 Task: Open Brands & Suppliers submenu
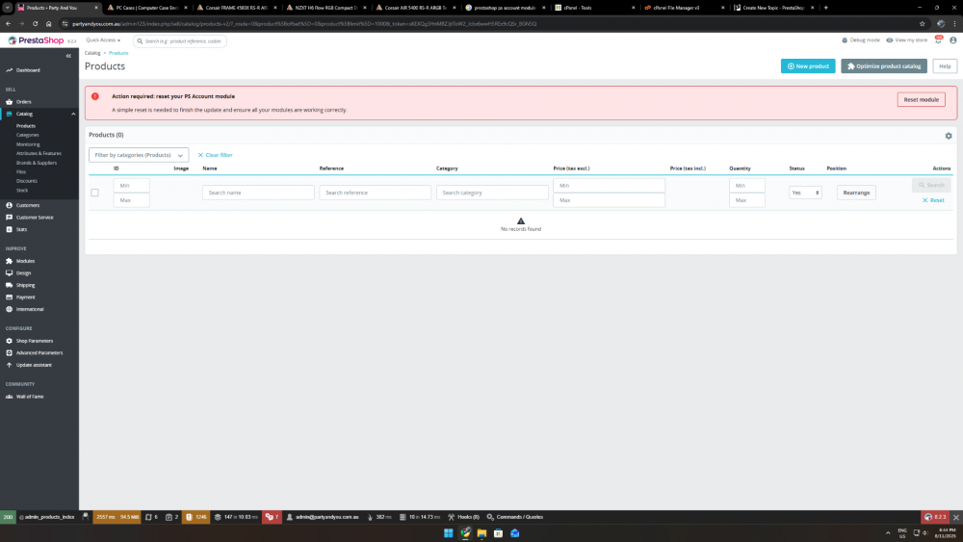point(37,163)
